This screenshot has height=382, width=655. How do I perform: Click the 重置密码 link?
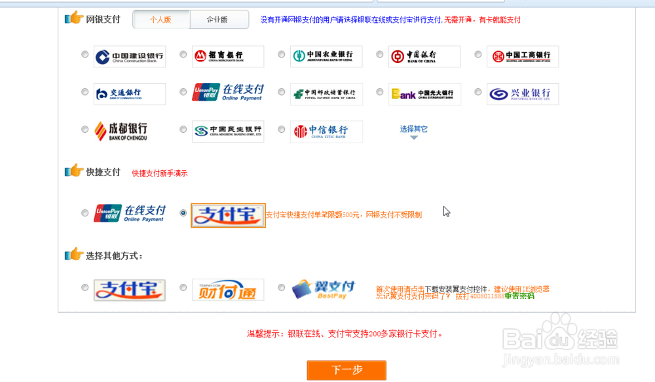tap(519, 296)
